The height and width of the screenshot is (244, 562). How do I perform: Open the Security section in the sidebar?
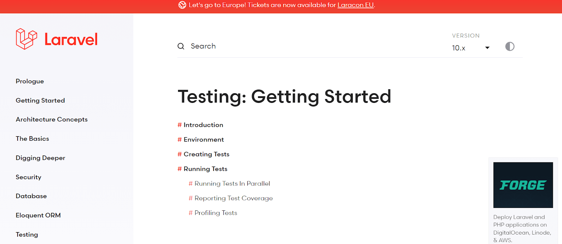(x=28, y=177)
